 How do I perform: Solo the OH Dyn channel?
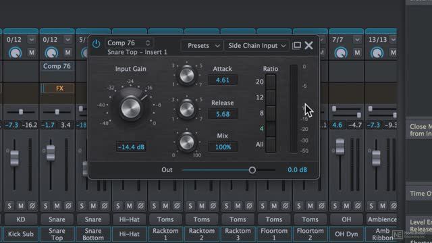pyautogui.click(x=335, y=206)
